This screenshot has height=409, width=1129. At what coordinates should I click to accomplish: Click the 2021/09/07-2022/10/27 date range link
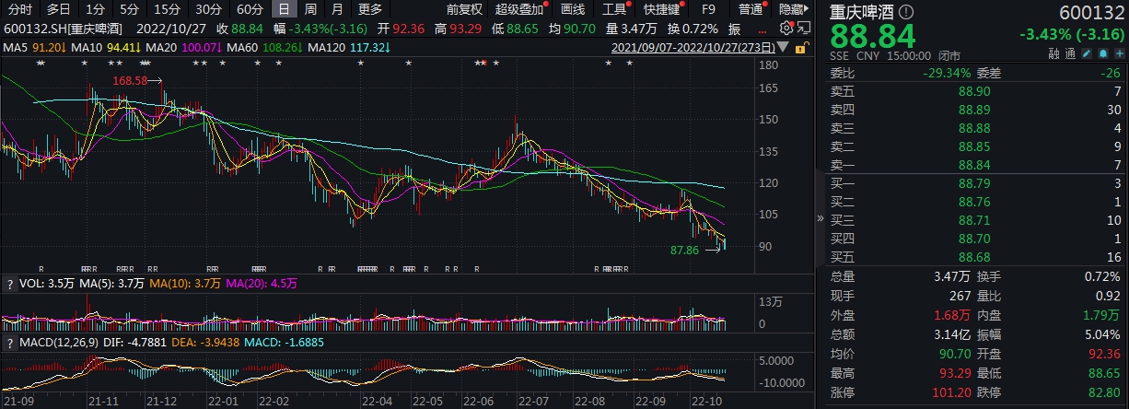[x=693, y=46]
